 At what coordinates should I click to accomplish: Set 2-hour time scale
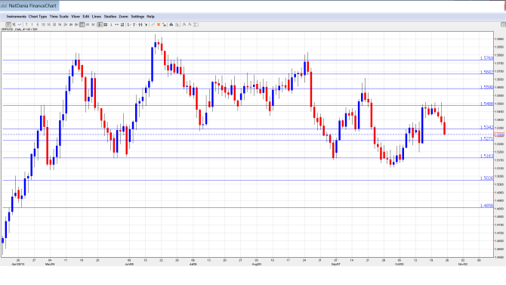tap(65, 24)
